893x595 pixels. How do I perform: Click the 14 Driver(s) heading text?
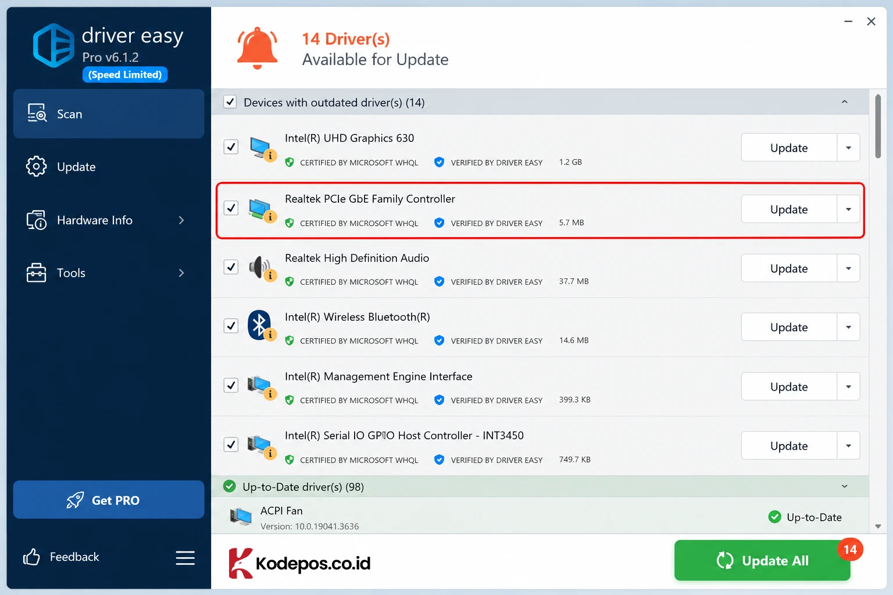click(x=346, y=39)
